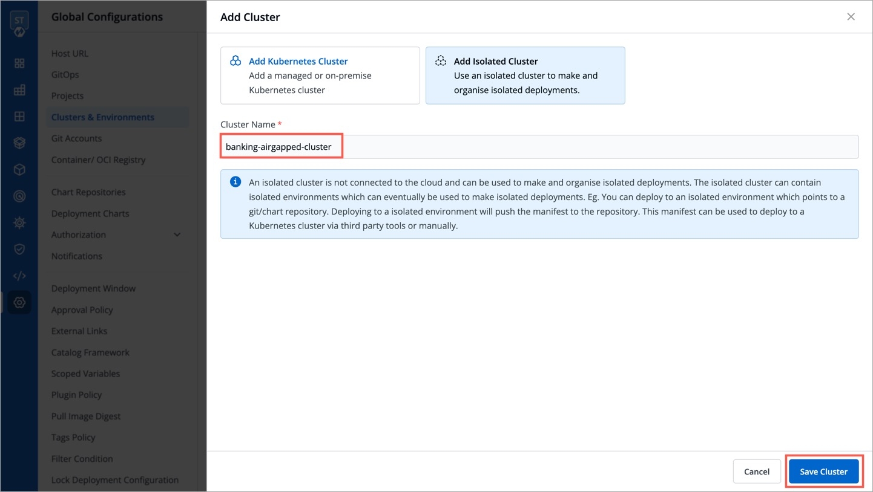Image resolution: width=873 pixels, height=492 pixels.
Task: Open the code brackets icon in sidebar
Action: coord(19,276)
